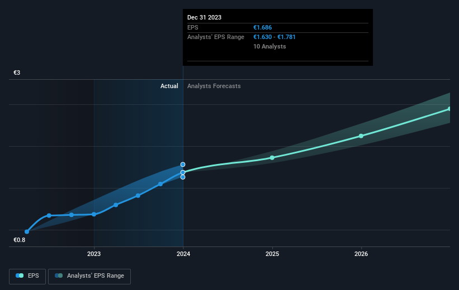This screenshot has width=459, height=290.
Task: Click the 2023 x-axis label
Action: pyautogui.click(x=94, y=254)
